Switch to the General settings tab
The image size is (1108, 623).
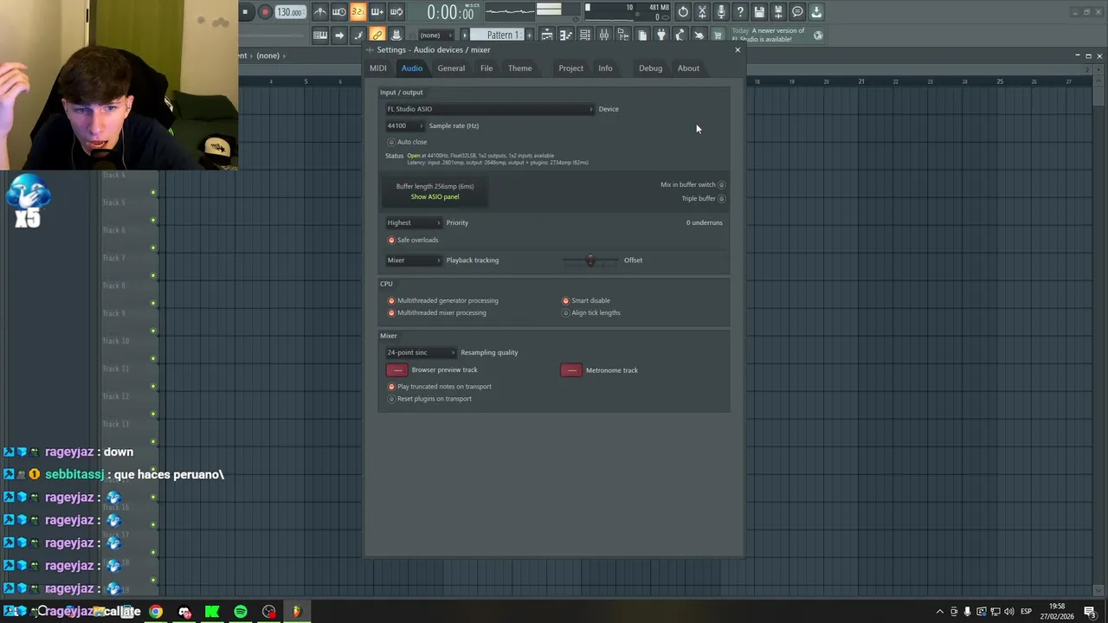click(x=451, y=68)
